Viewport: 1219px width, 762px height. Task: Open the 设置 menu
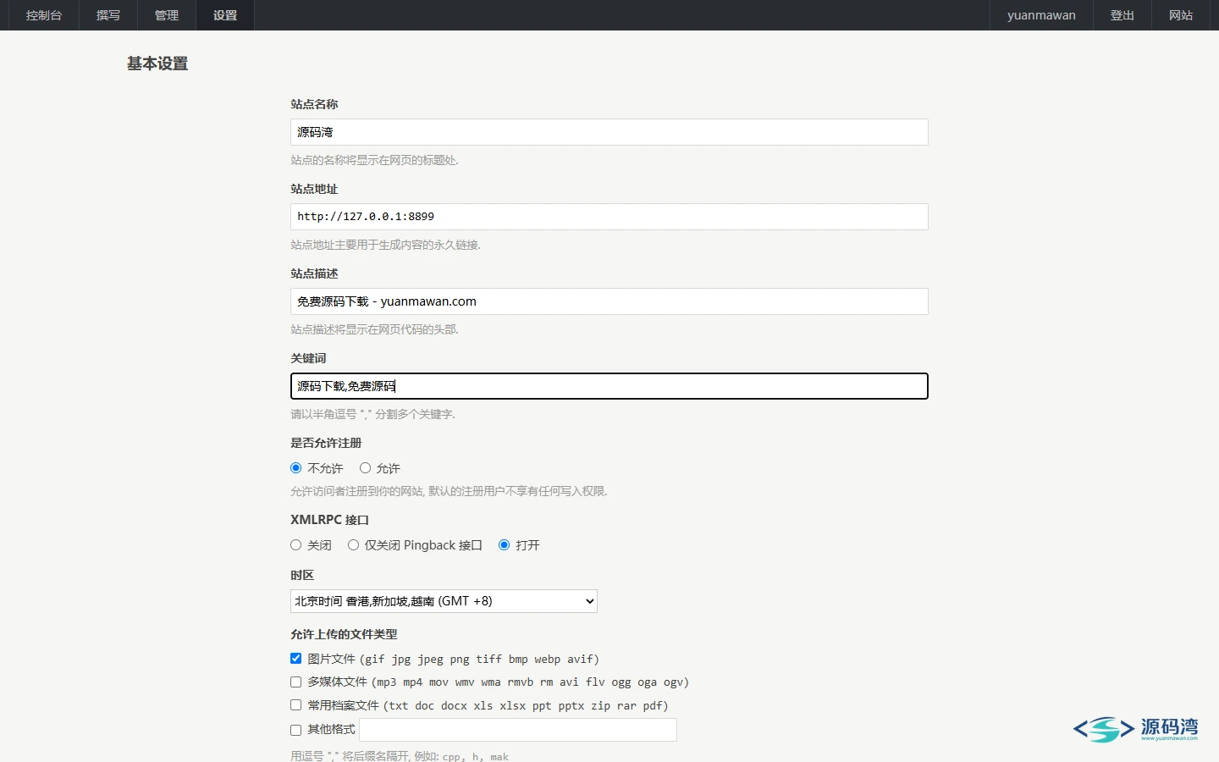click(x=225, y=15)
